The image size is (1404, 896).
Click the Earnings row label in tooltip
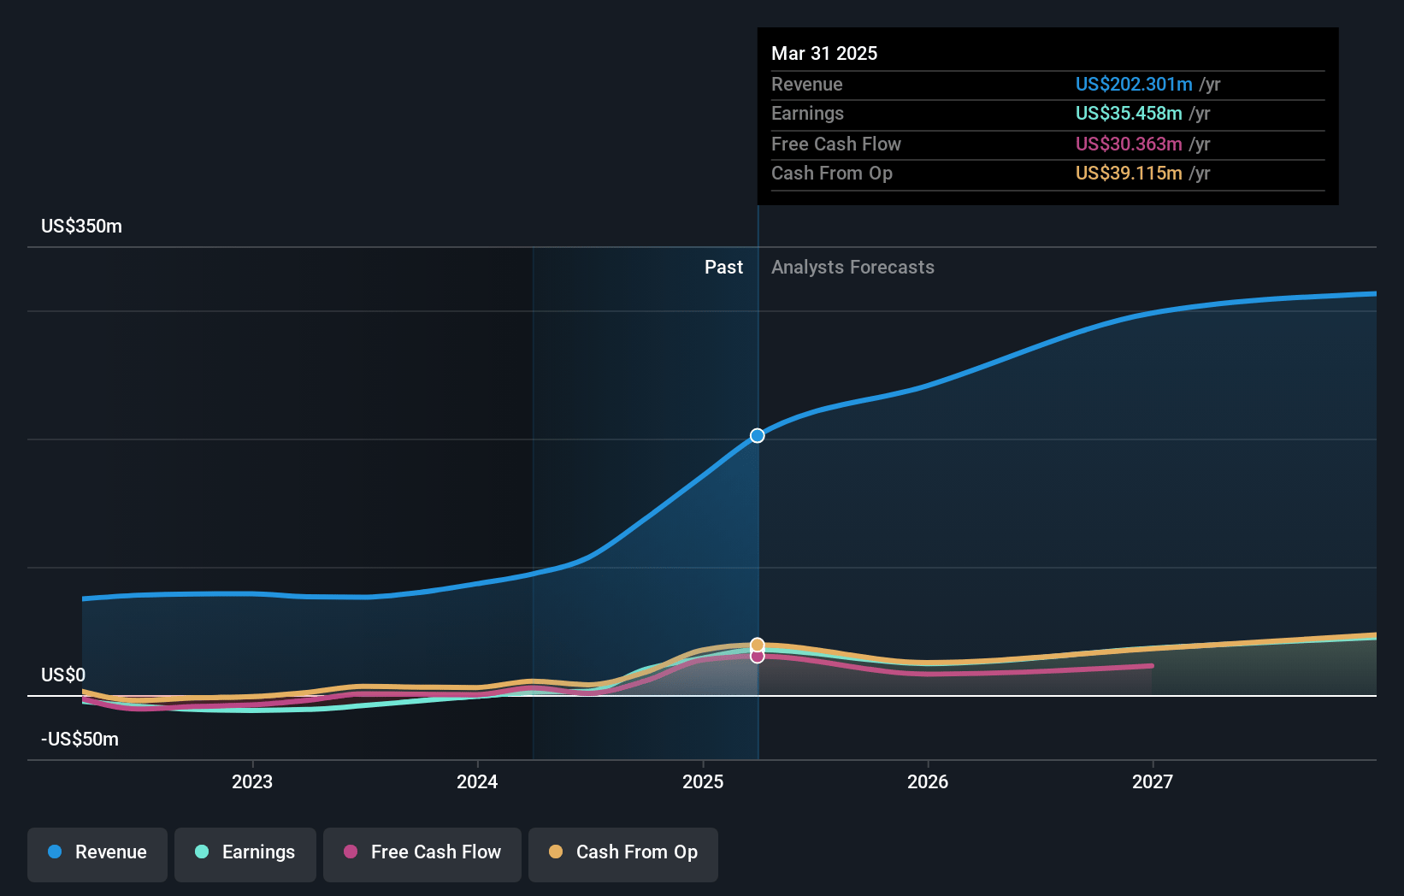click(x=807, y=113)
